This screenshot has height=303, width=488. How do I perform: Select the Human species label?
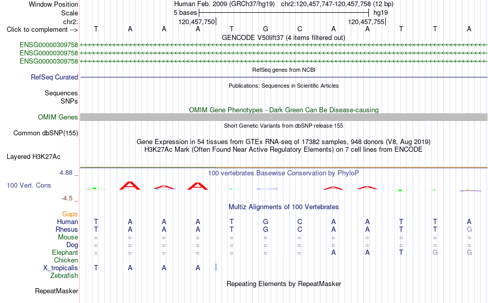tap(67, 221)
